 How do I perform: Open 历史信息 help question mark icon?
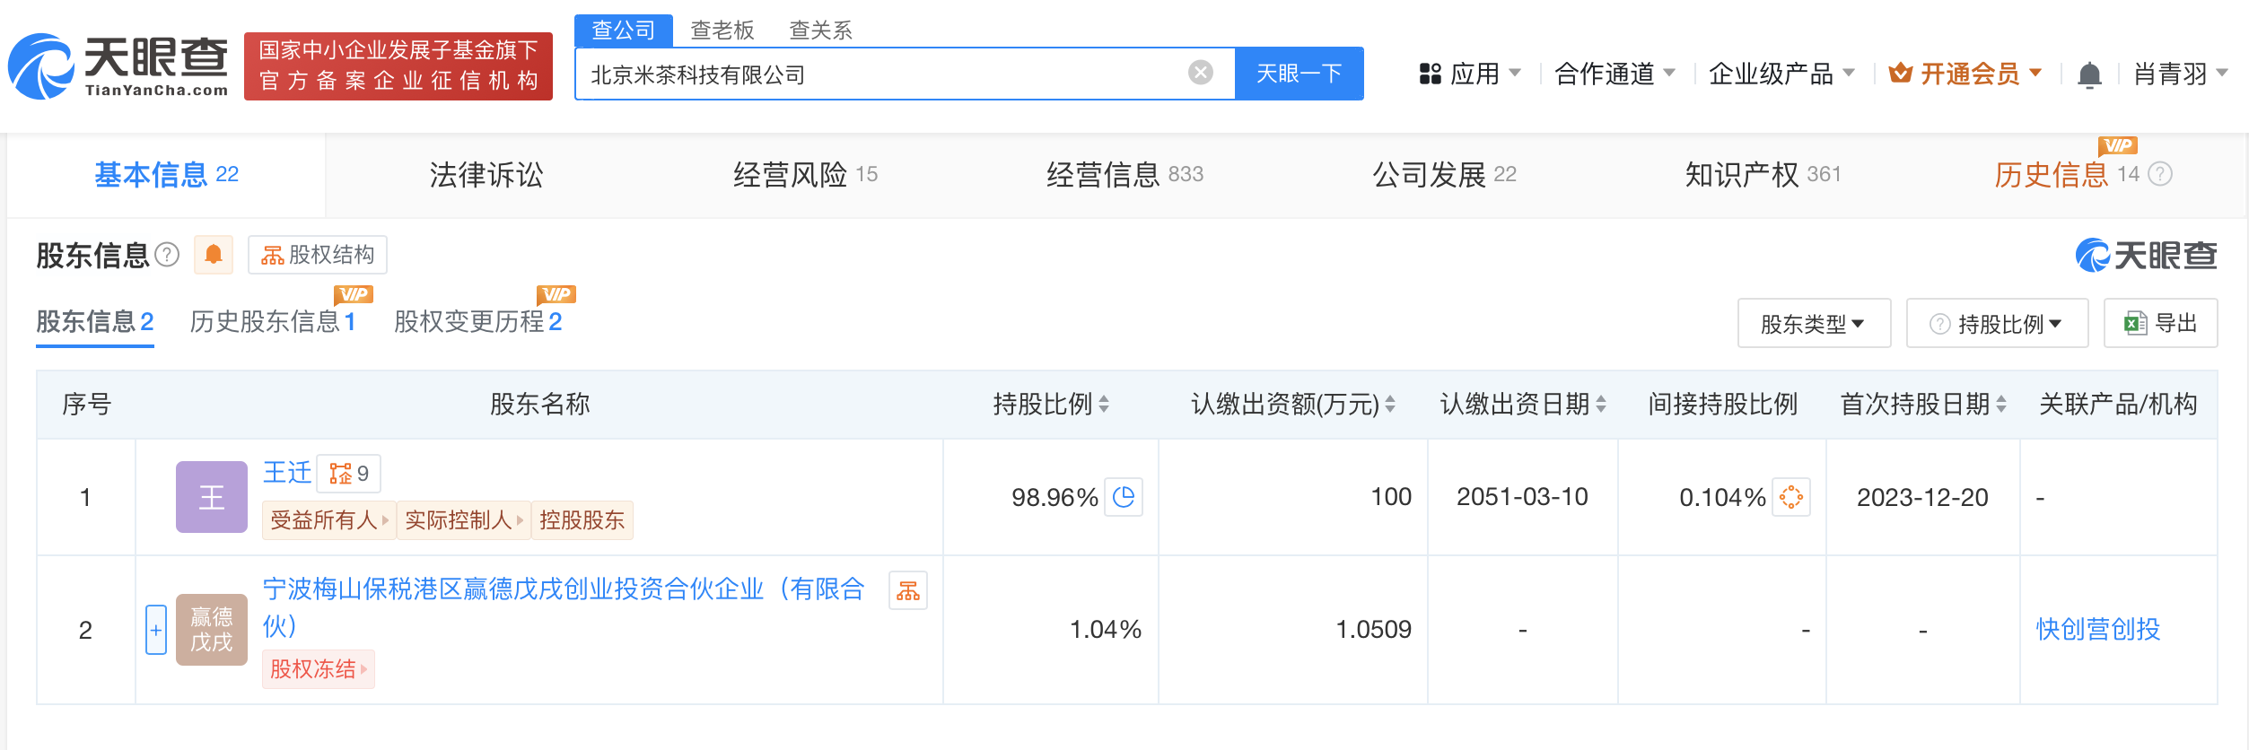(x=2161, y=174)
